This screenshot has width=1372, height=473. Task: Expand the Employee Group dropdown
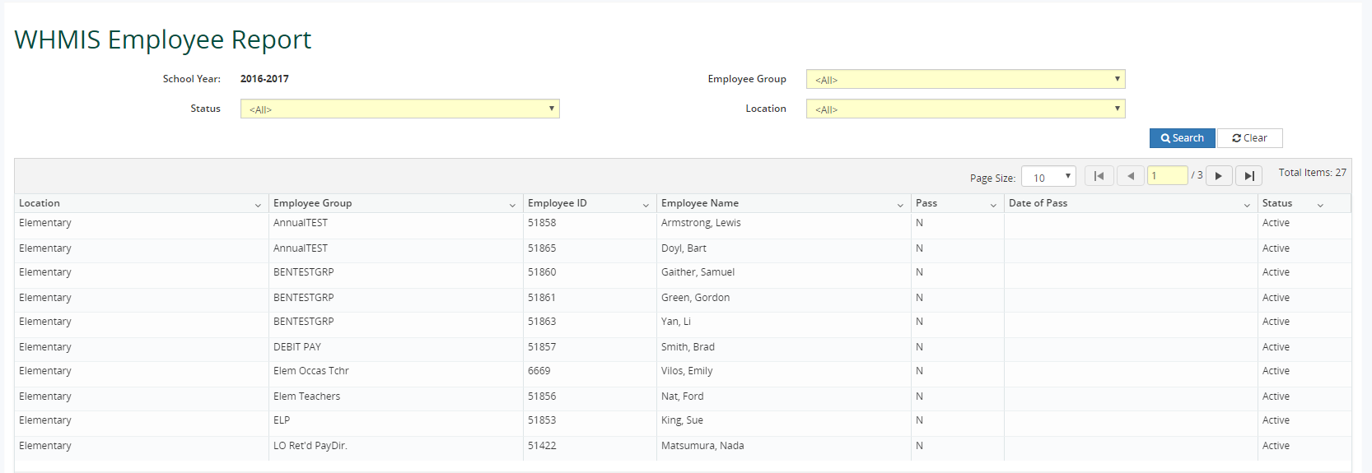pos(965,79)
